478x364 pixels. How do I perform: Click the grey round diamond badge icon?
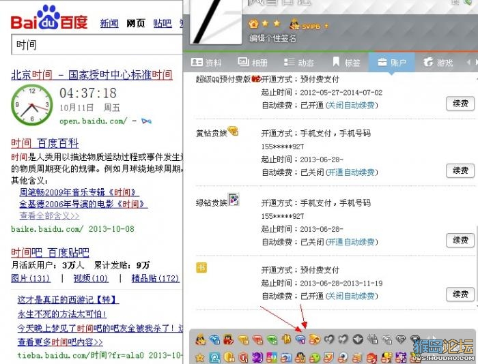pyautogui.click(x=358, y=339)
